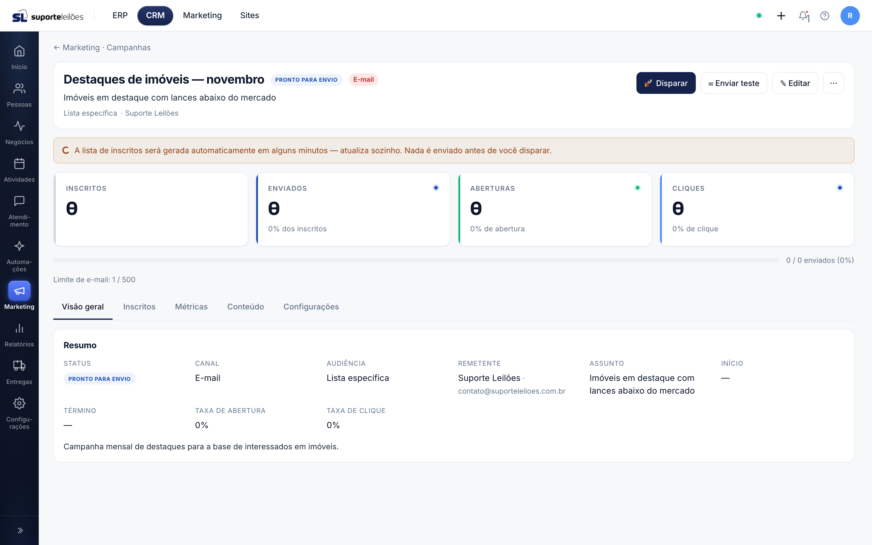The height and width of the screenshot is (545, 872).
Task: Click the sent progress bar
Action: point(416,260)
